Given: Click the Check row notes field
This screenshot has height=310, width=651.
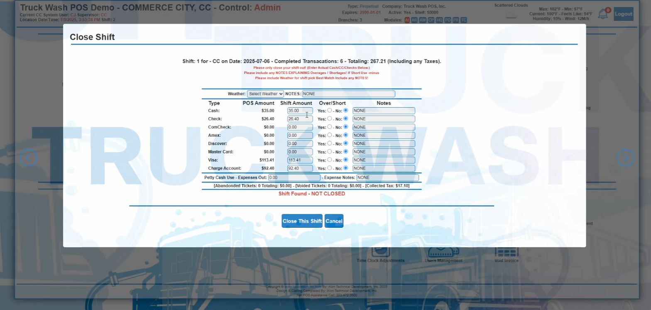Looking at the screenshot, I should pos(384,119).
